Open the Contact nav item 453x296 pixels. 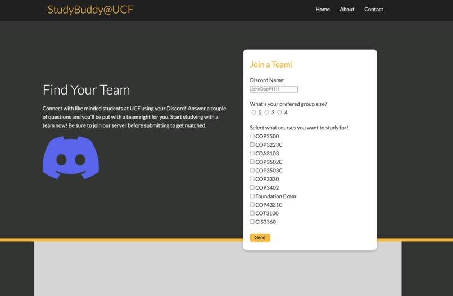pyautogui.click(x=374, y=9)
